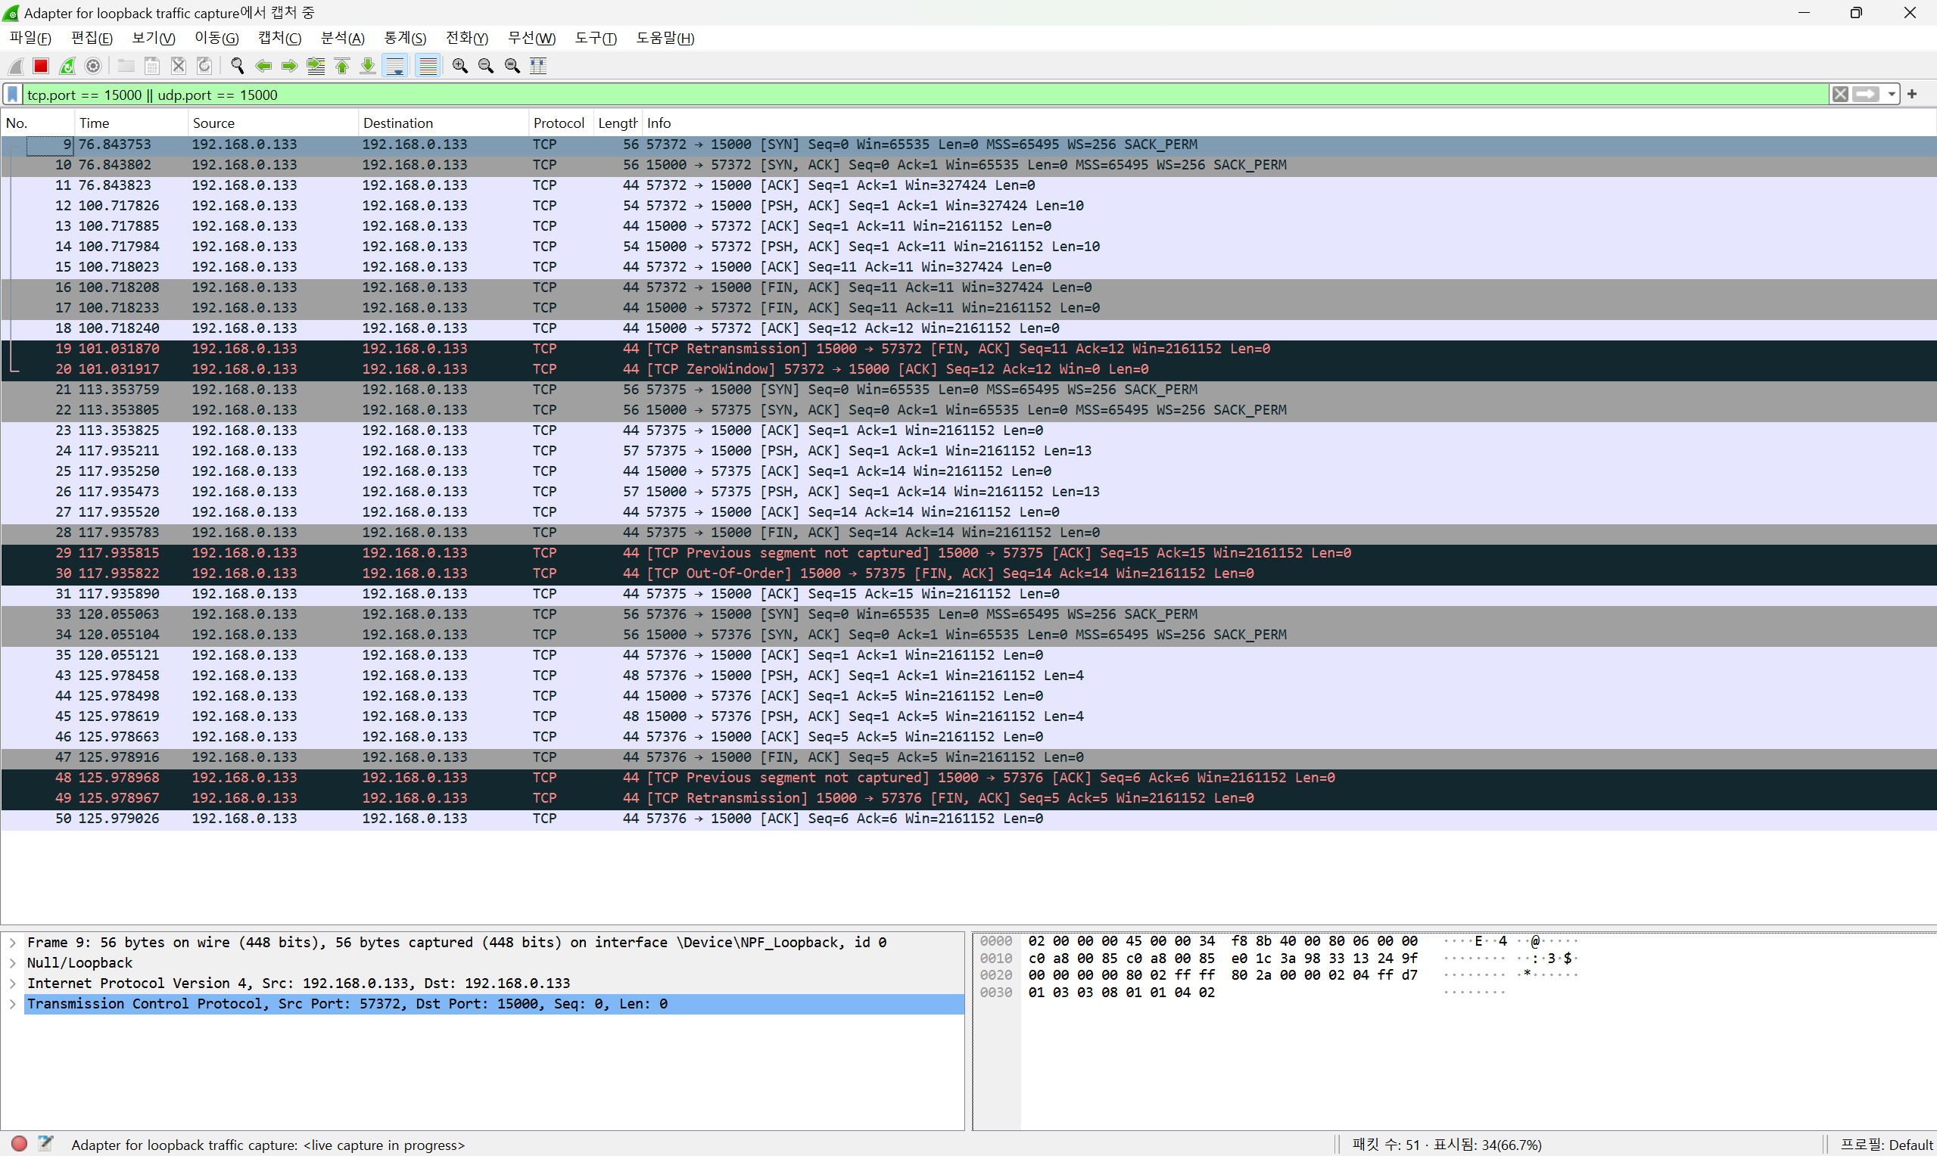
Task: Click the Find packet magnifier icon
Action: click(x=238, y=67)
